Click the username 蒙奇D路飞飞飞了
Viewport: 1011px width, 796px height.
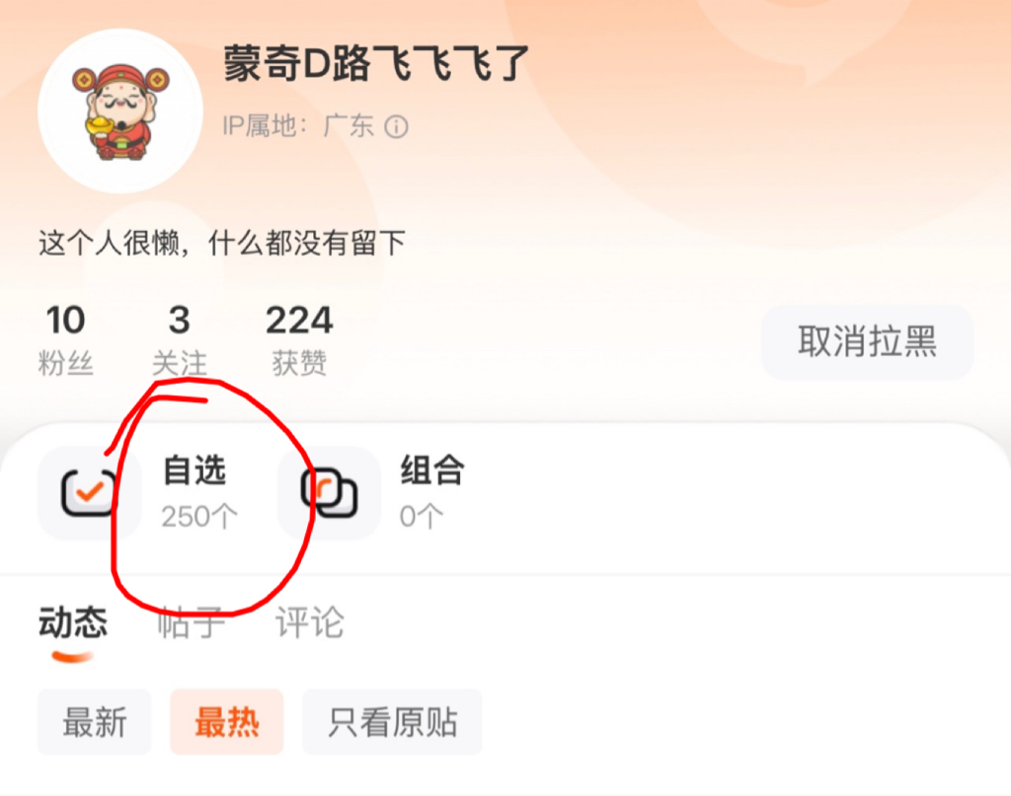[x=376, y=64]
